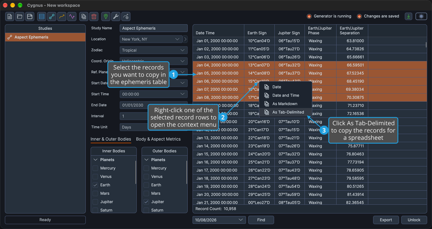Image resolution: width=432 pixels, height=229 pixels.
Task: Click the sun theme toggle icon
Action: [421, 16]
